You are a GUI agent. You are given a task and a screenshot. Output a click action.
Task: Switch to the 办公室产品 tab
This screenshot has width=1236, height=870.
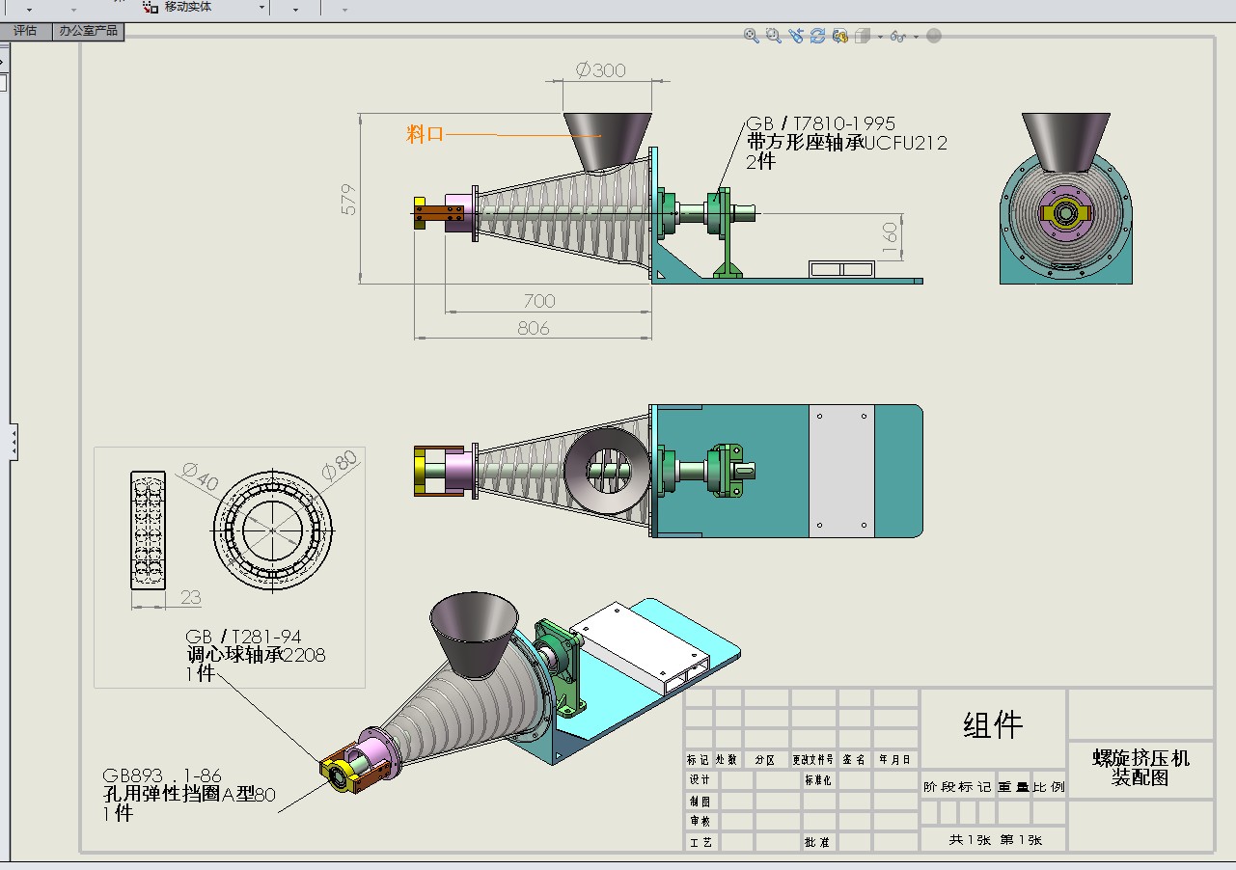(88, 31)
